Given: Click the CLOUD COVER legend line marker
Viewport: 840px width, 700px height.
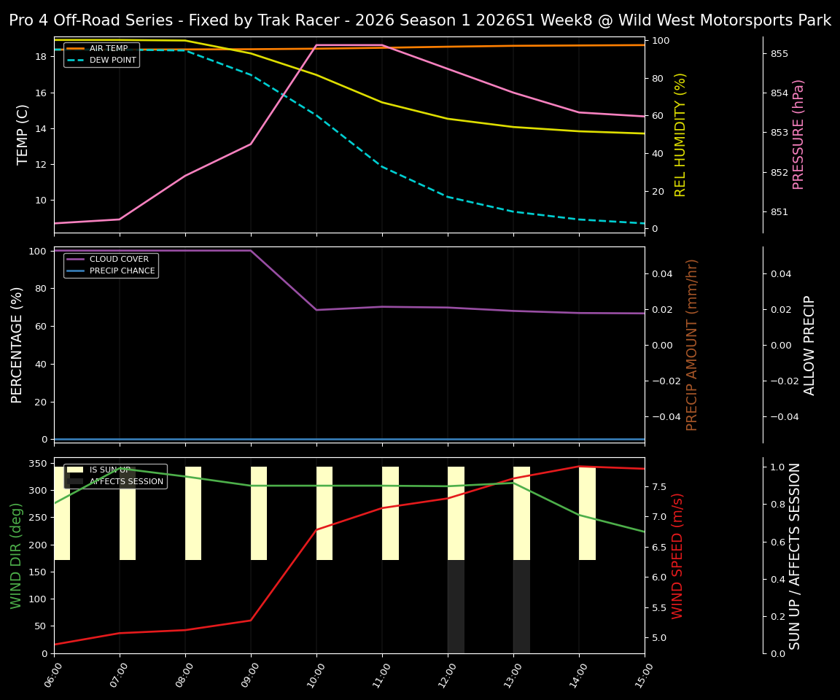Looking at the screenshot, I should click(76, 259).
